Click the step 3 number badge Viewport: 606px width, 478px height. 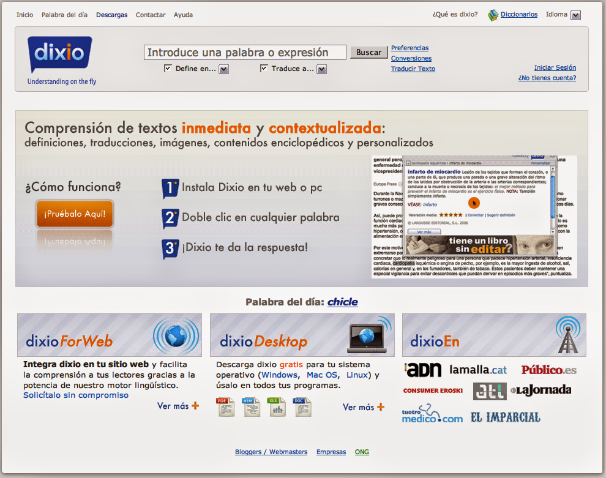pyautogui.click(x=170, y=248)
